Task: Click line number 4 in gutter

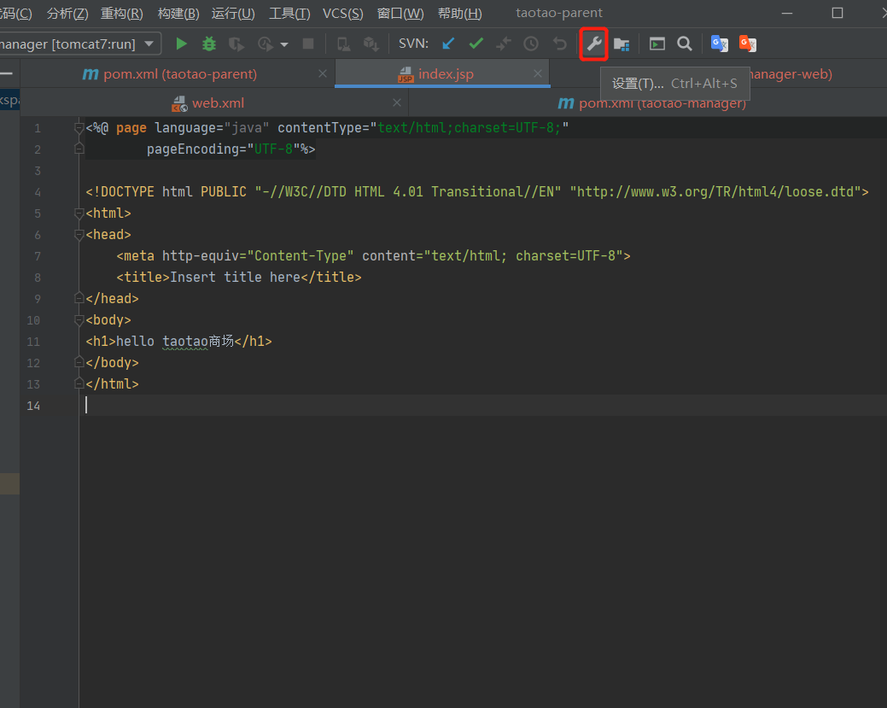Action: pos(38,192)
